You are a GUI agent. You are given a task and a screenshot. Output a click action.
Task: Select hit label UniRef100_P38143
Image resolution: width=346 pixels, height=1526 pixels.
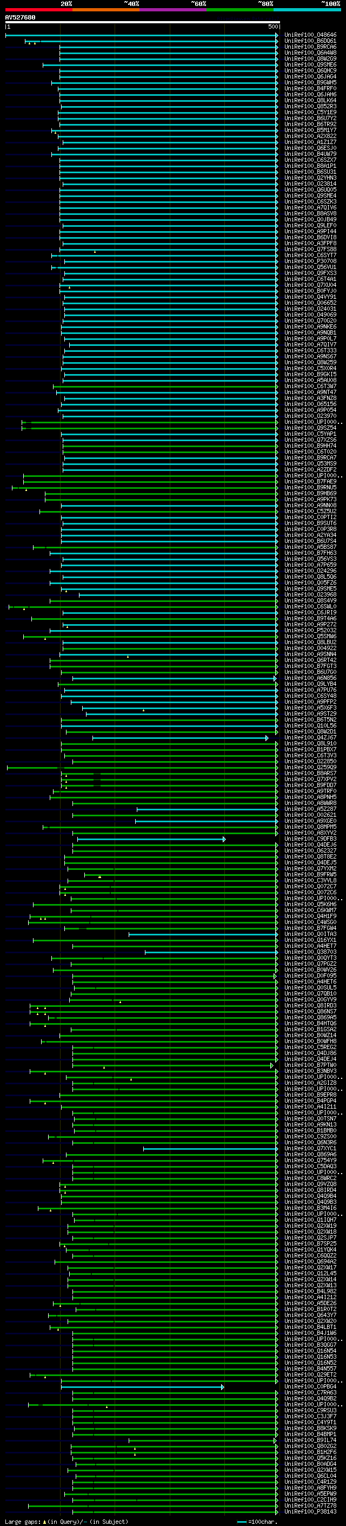310,1512
